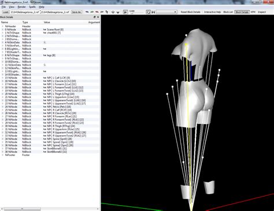Click the animation play button

[125, 12]
